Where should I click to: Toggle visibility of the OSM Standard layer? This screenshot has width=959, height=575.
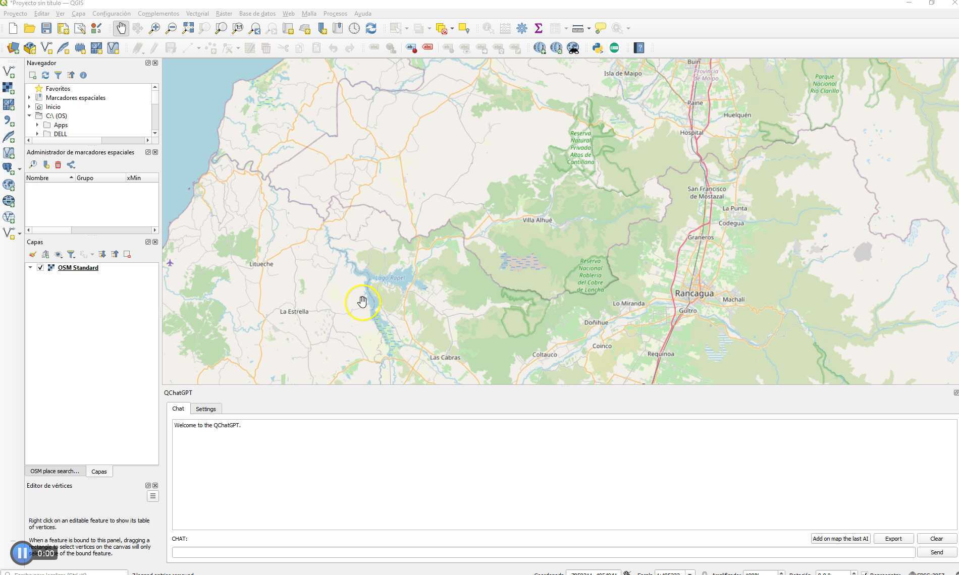coord(40,268)
